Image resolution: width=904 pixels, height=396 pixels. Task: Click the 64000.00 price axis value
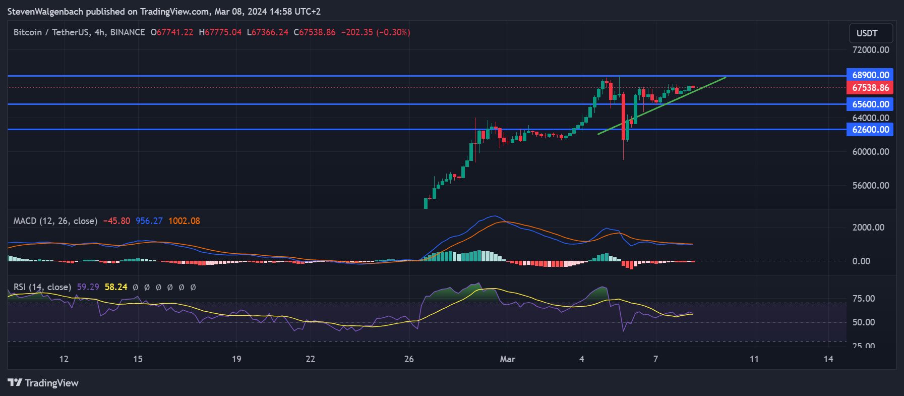point(871,118)
